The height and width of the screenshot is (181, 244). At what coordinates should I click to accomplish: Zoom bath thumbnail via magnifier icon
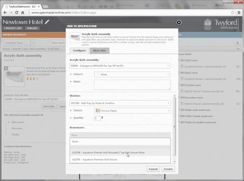[x=6, y=68]
